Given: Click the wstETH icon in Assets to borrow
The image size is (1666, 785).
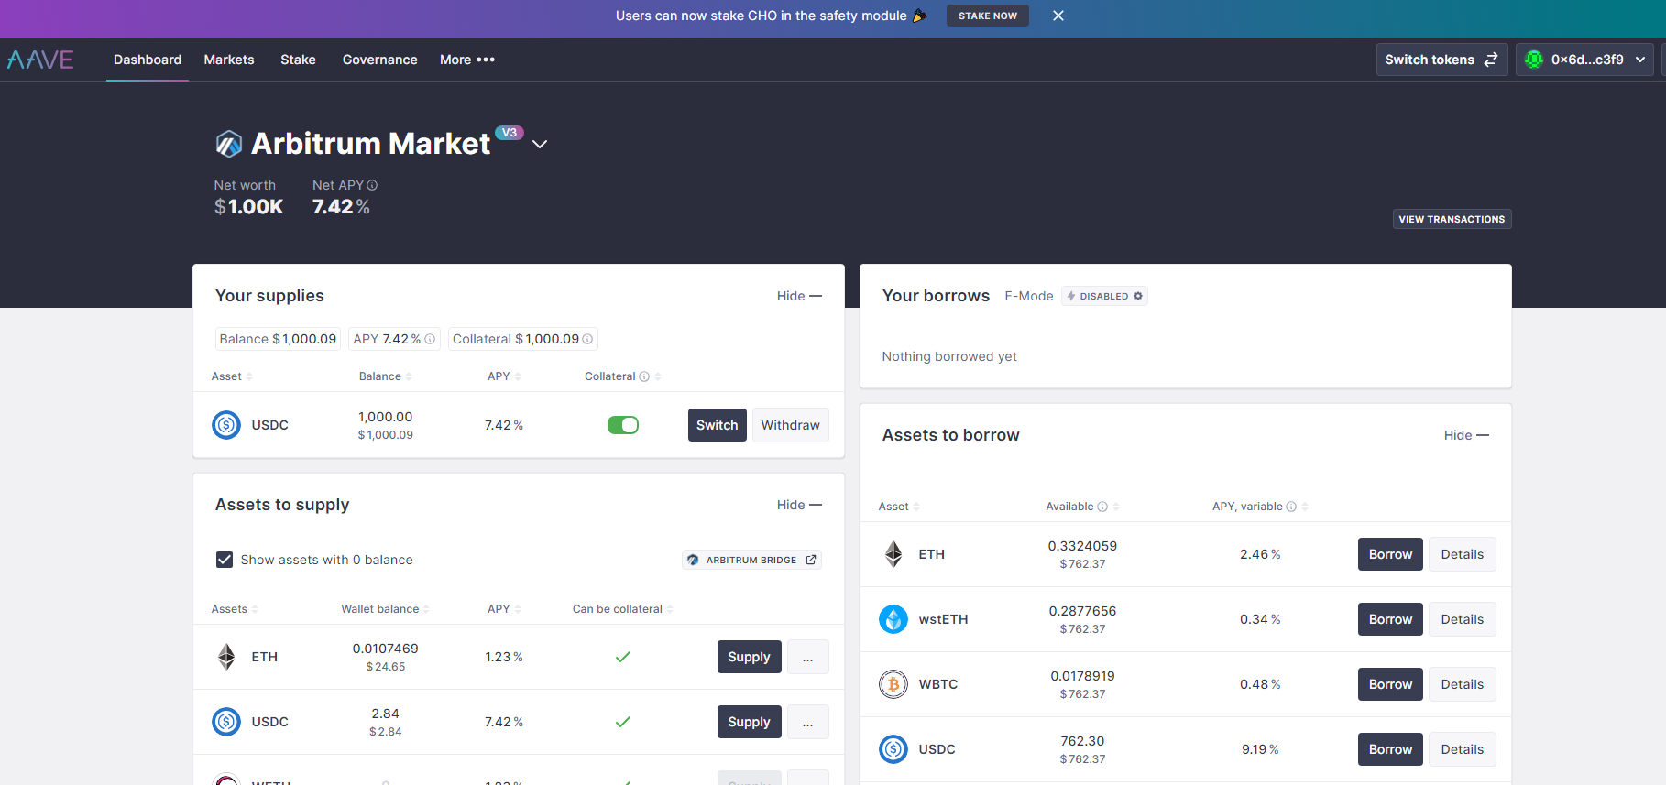Looking at the screenshot, I should (x=893, y=619).
